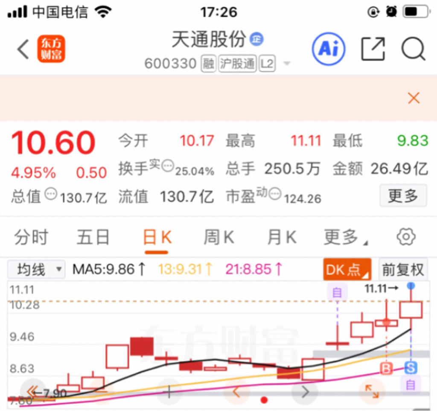The height and width of the screenshot is (411, 437).
Task: Open the Ai assistant icon
Action: pyautogui.click(x=329, y=49)
